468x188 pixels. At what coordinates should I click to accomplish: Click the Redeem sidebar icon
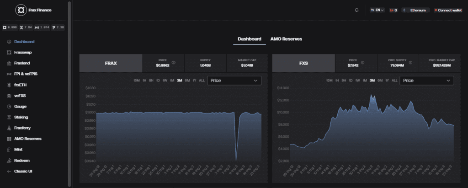tap(9, 161)
